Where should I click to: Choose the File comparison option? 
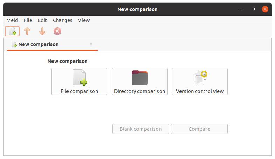point(79,81)
